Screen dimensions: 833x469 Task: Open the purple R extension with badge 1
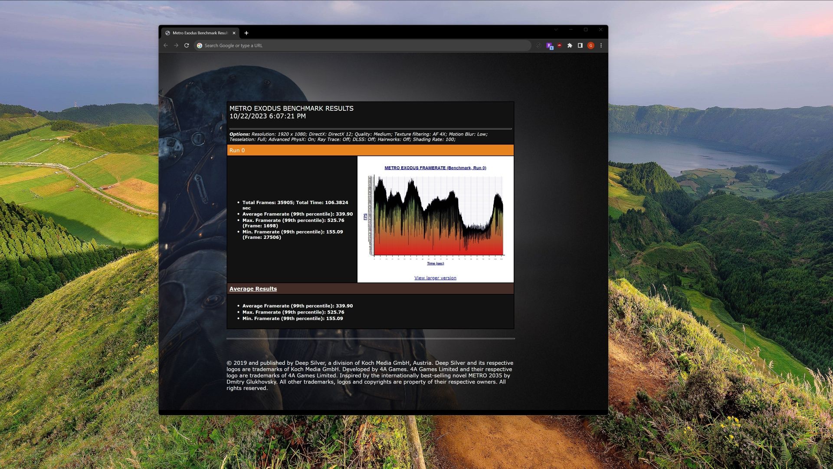pos(549,46)
